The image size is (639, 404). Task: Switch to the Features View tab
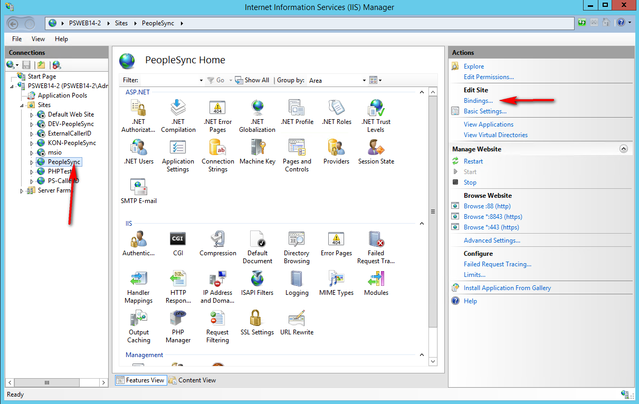(140, 380)
